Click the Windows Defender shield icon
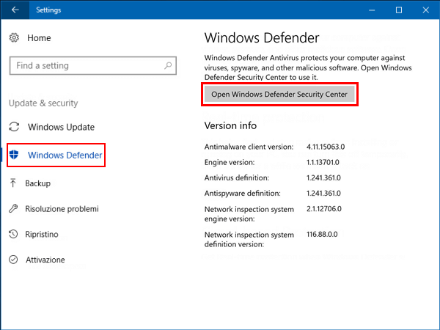440x330 pixels. [x=15, y=155]
